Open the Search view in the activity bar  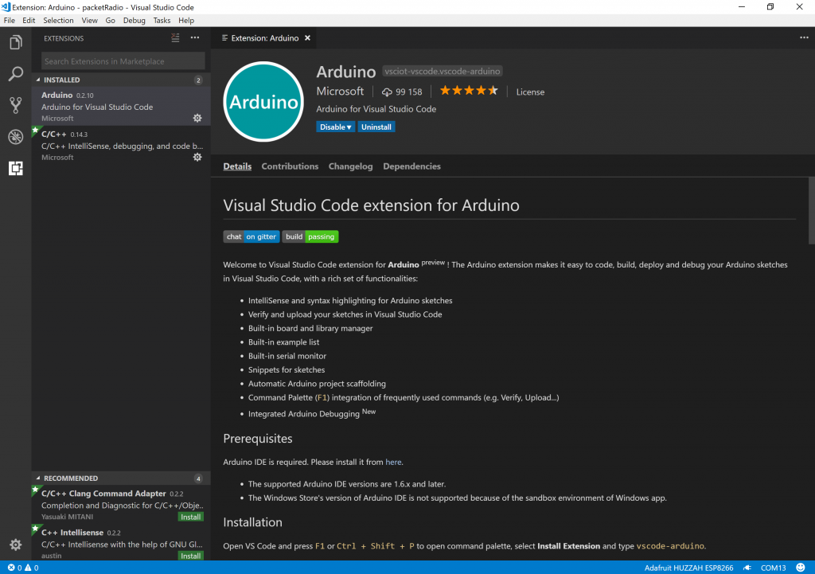[15, 74]
